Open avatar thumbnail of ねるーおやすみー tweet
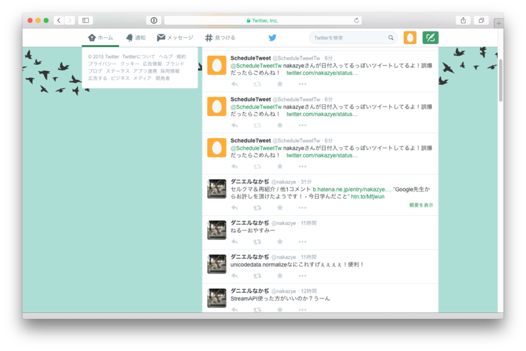This screenshot has height=351, width=526. (217, 230)
